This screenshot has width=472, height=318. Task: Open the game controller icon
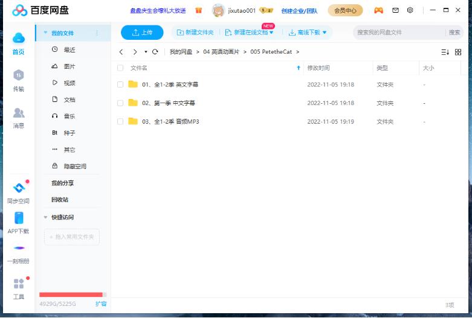click(378, 10)
